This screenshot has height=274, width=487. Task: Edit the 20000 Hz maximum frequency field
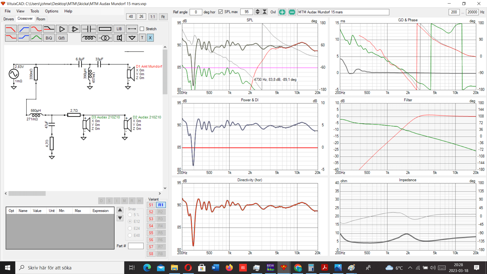click(472, 12)
